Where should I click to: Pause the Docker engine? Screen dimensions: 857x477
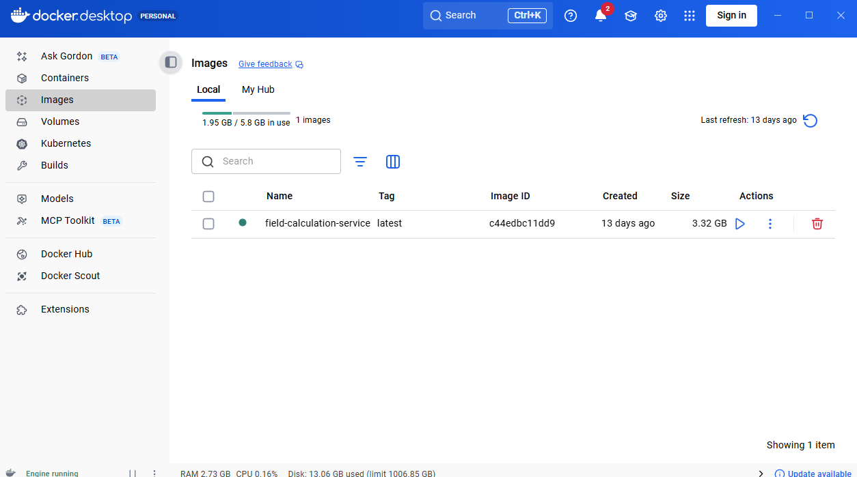pos(133,473)
